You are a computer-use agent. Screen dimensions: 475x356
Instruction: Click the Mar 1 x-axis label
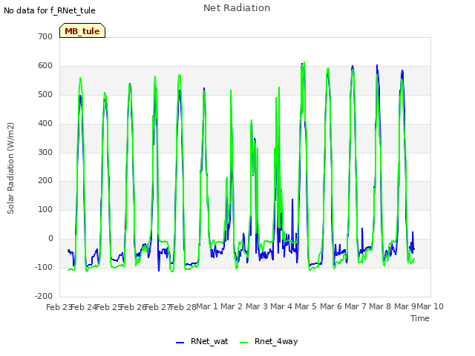point(207,306)
